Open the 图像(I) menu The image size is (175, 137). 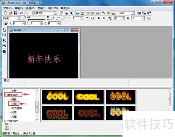click(41, 8)
